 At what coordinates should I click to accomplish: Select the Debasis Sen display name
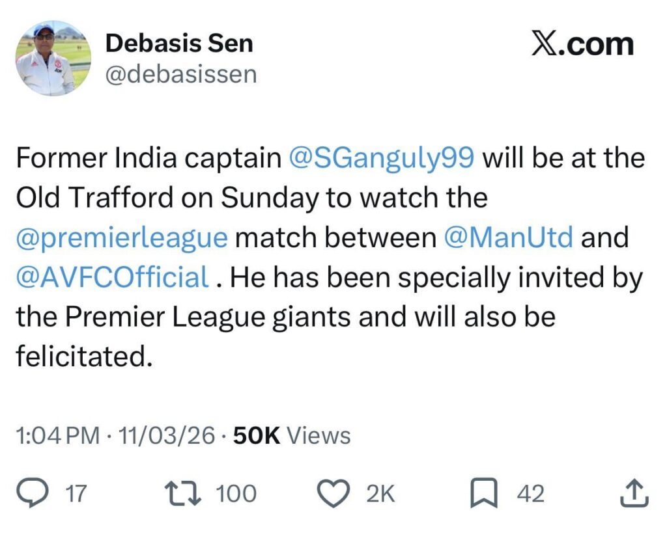point(180,43)
